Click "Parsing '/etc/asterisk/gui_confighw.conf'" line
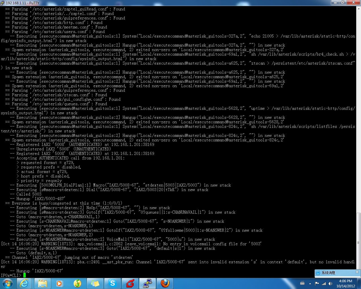The width and height of the screenshot is (361, 289). coord(63,99)
